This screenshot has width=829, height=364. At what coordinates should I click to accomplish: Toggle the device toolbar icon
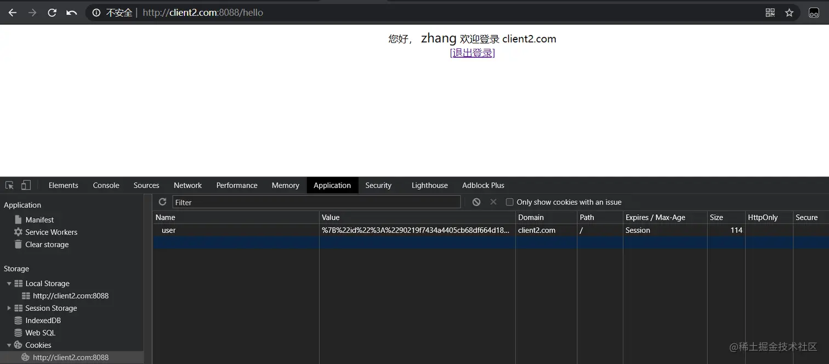pyautogui.click(x=26, y=185)
